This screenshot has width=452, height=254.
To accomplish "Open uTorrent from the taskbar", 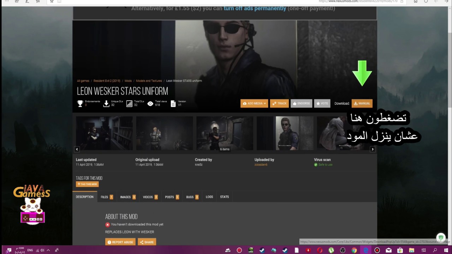I will [x=331, y=250].
